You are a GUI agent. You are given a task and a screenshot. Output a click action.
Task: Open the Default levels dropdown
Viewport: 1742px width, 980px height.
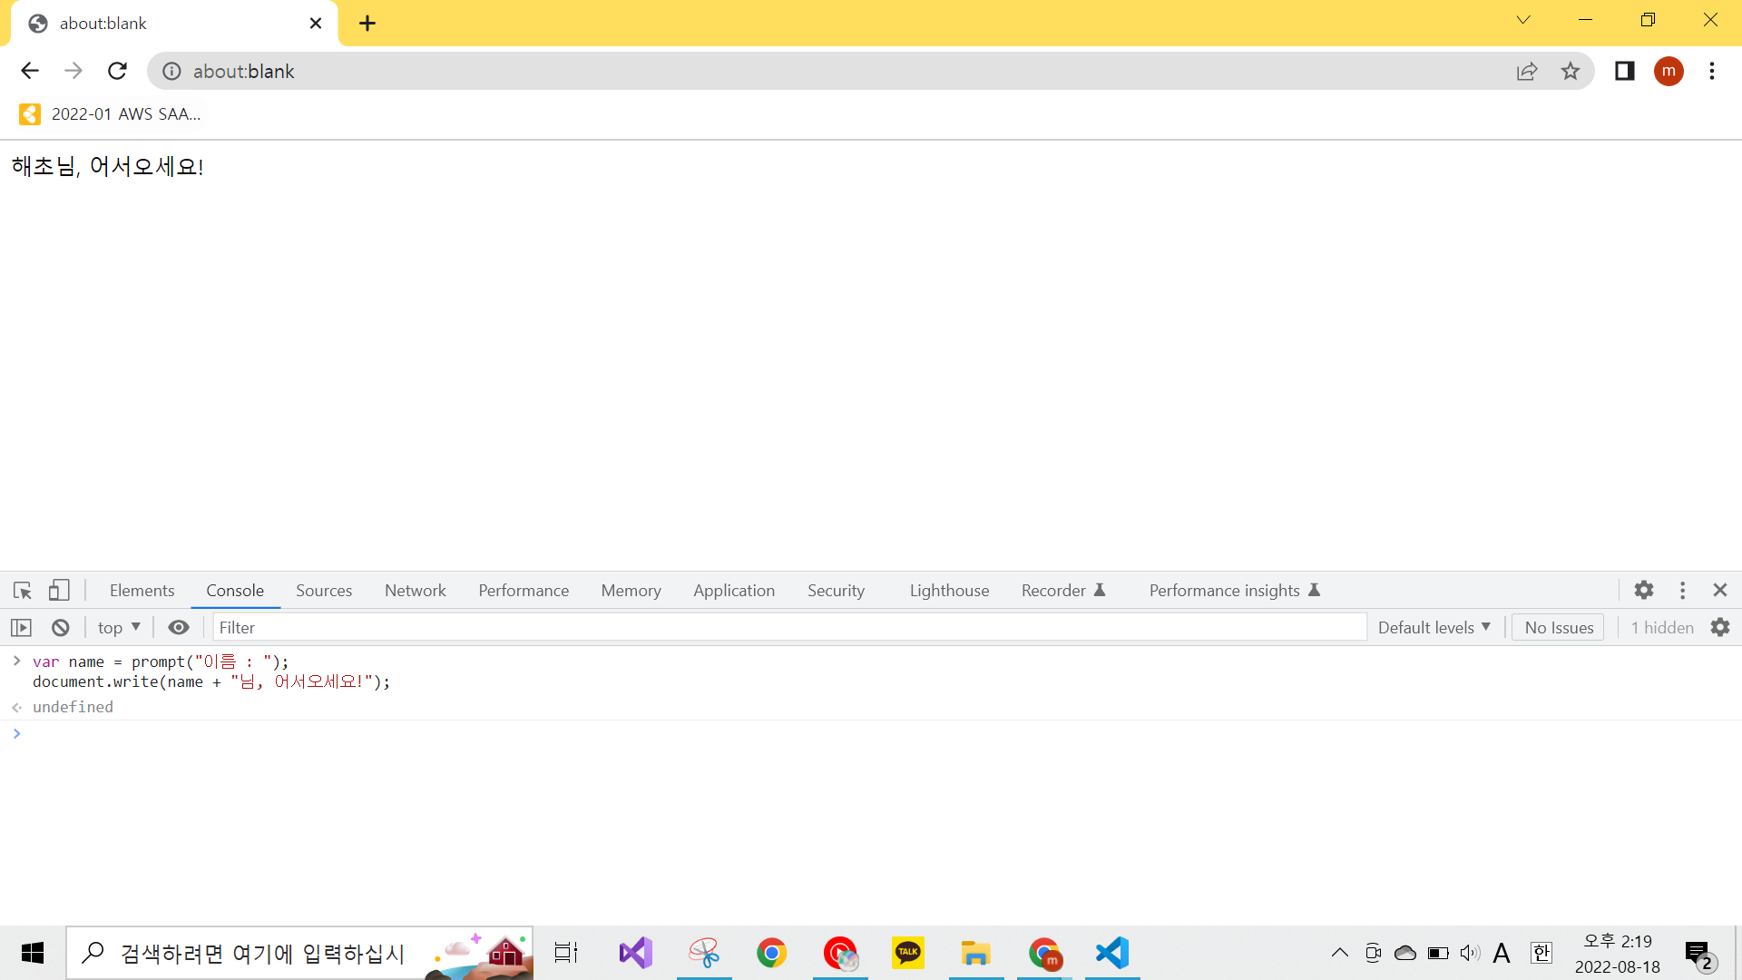tap(1434, 628)
